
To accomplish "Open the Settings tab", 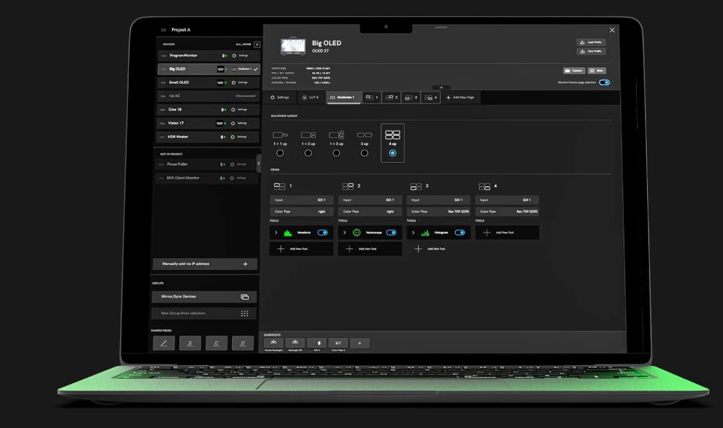I will (281, 97).
